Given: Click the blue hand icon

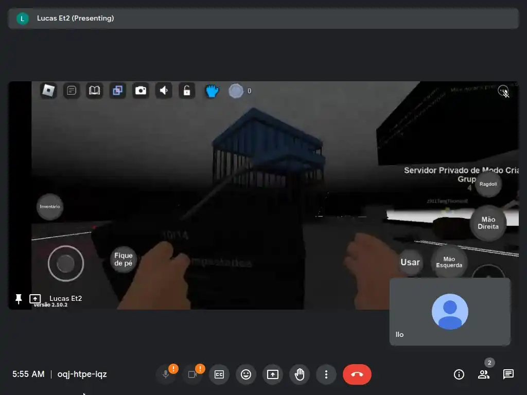Looking at the screenshot, I should tap(212, 91).
